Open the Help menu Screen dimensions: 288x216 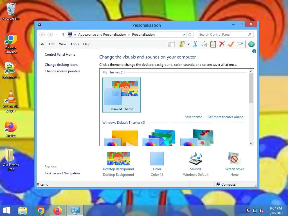(x=87, y=44)
